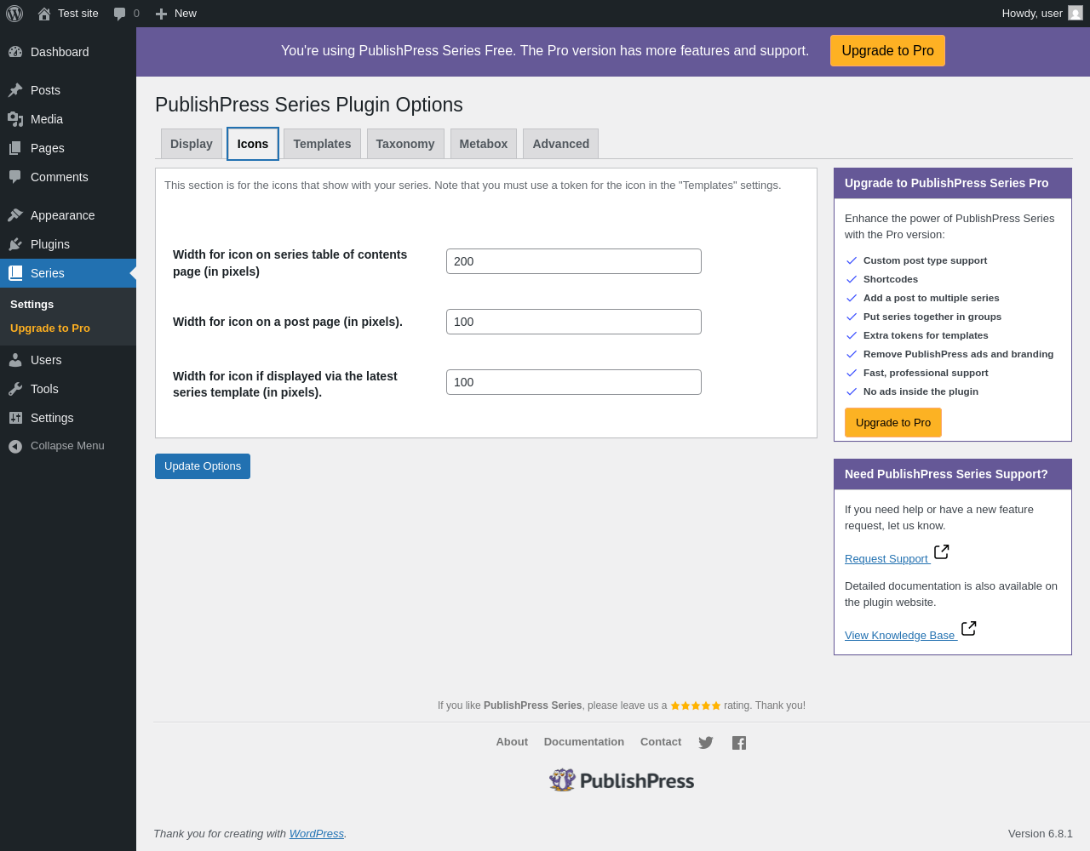Click the series table of contents width field
This screenshot has height=851, width=1090.
(x=574, y=261)
